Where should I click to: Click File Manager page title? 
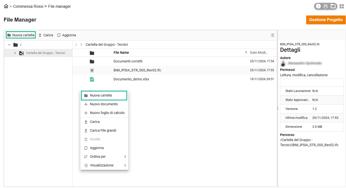pyautogui.click(x=20, y=20)
